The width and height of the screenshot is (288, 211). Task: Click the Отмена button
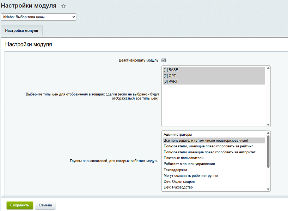click(45, 205)
